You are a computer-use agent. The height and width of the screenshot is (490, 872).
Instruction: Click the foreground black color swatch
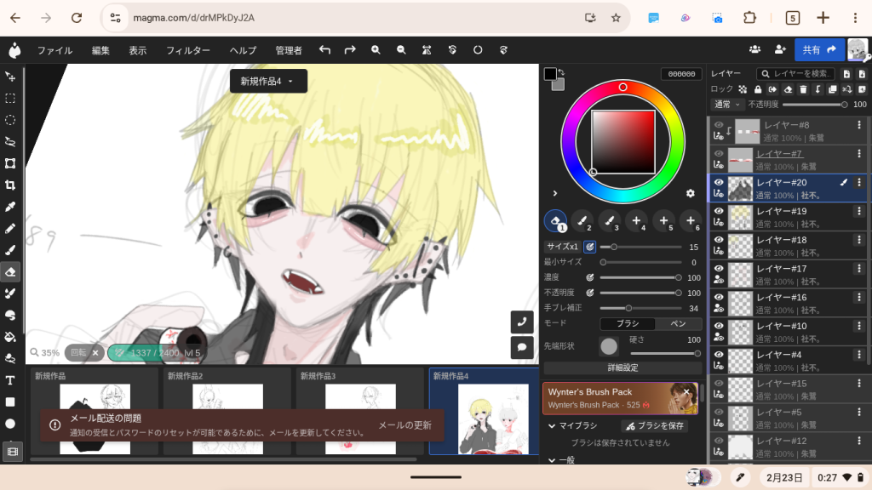[x=550, y=74]
